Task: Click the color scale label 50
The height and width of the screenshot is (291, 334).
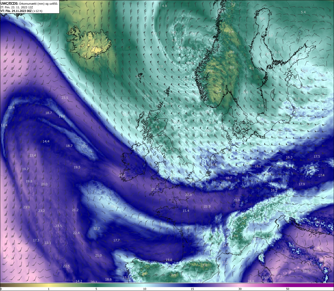Action: 288,289
